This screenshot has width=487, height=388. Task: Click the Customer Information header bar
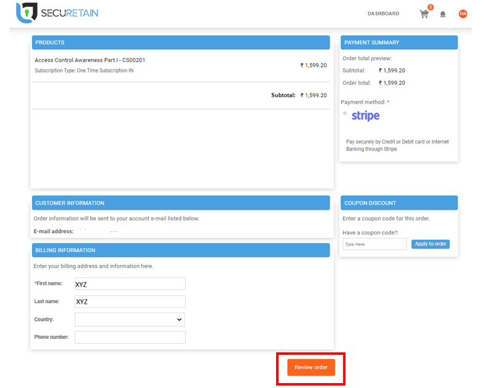pos(181,203)
